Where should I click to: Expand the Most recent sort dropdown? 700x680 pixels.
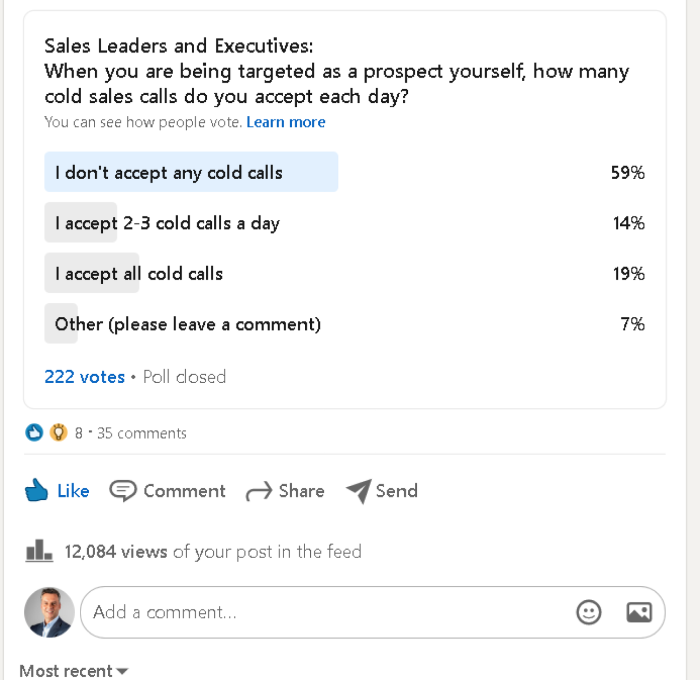click(74, 671)
